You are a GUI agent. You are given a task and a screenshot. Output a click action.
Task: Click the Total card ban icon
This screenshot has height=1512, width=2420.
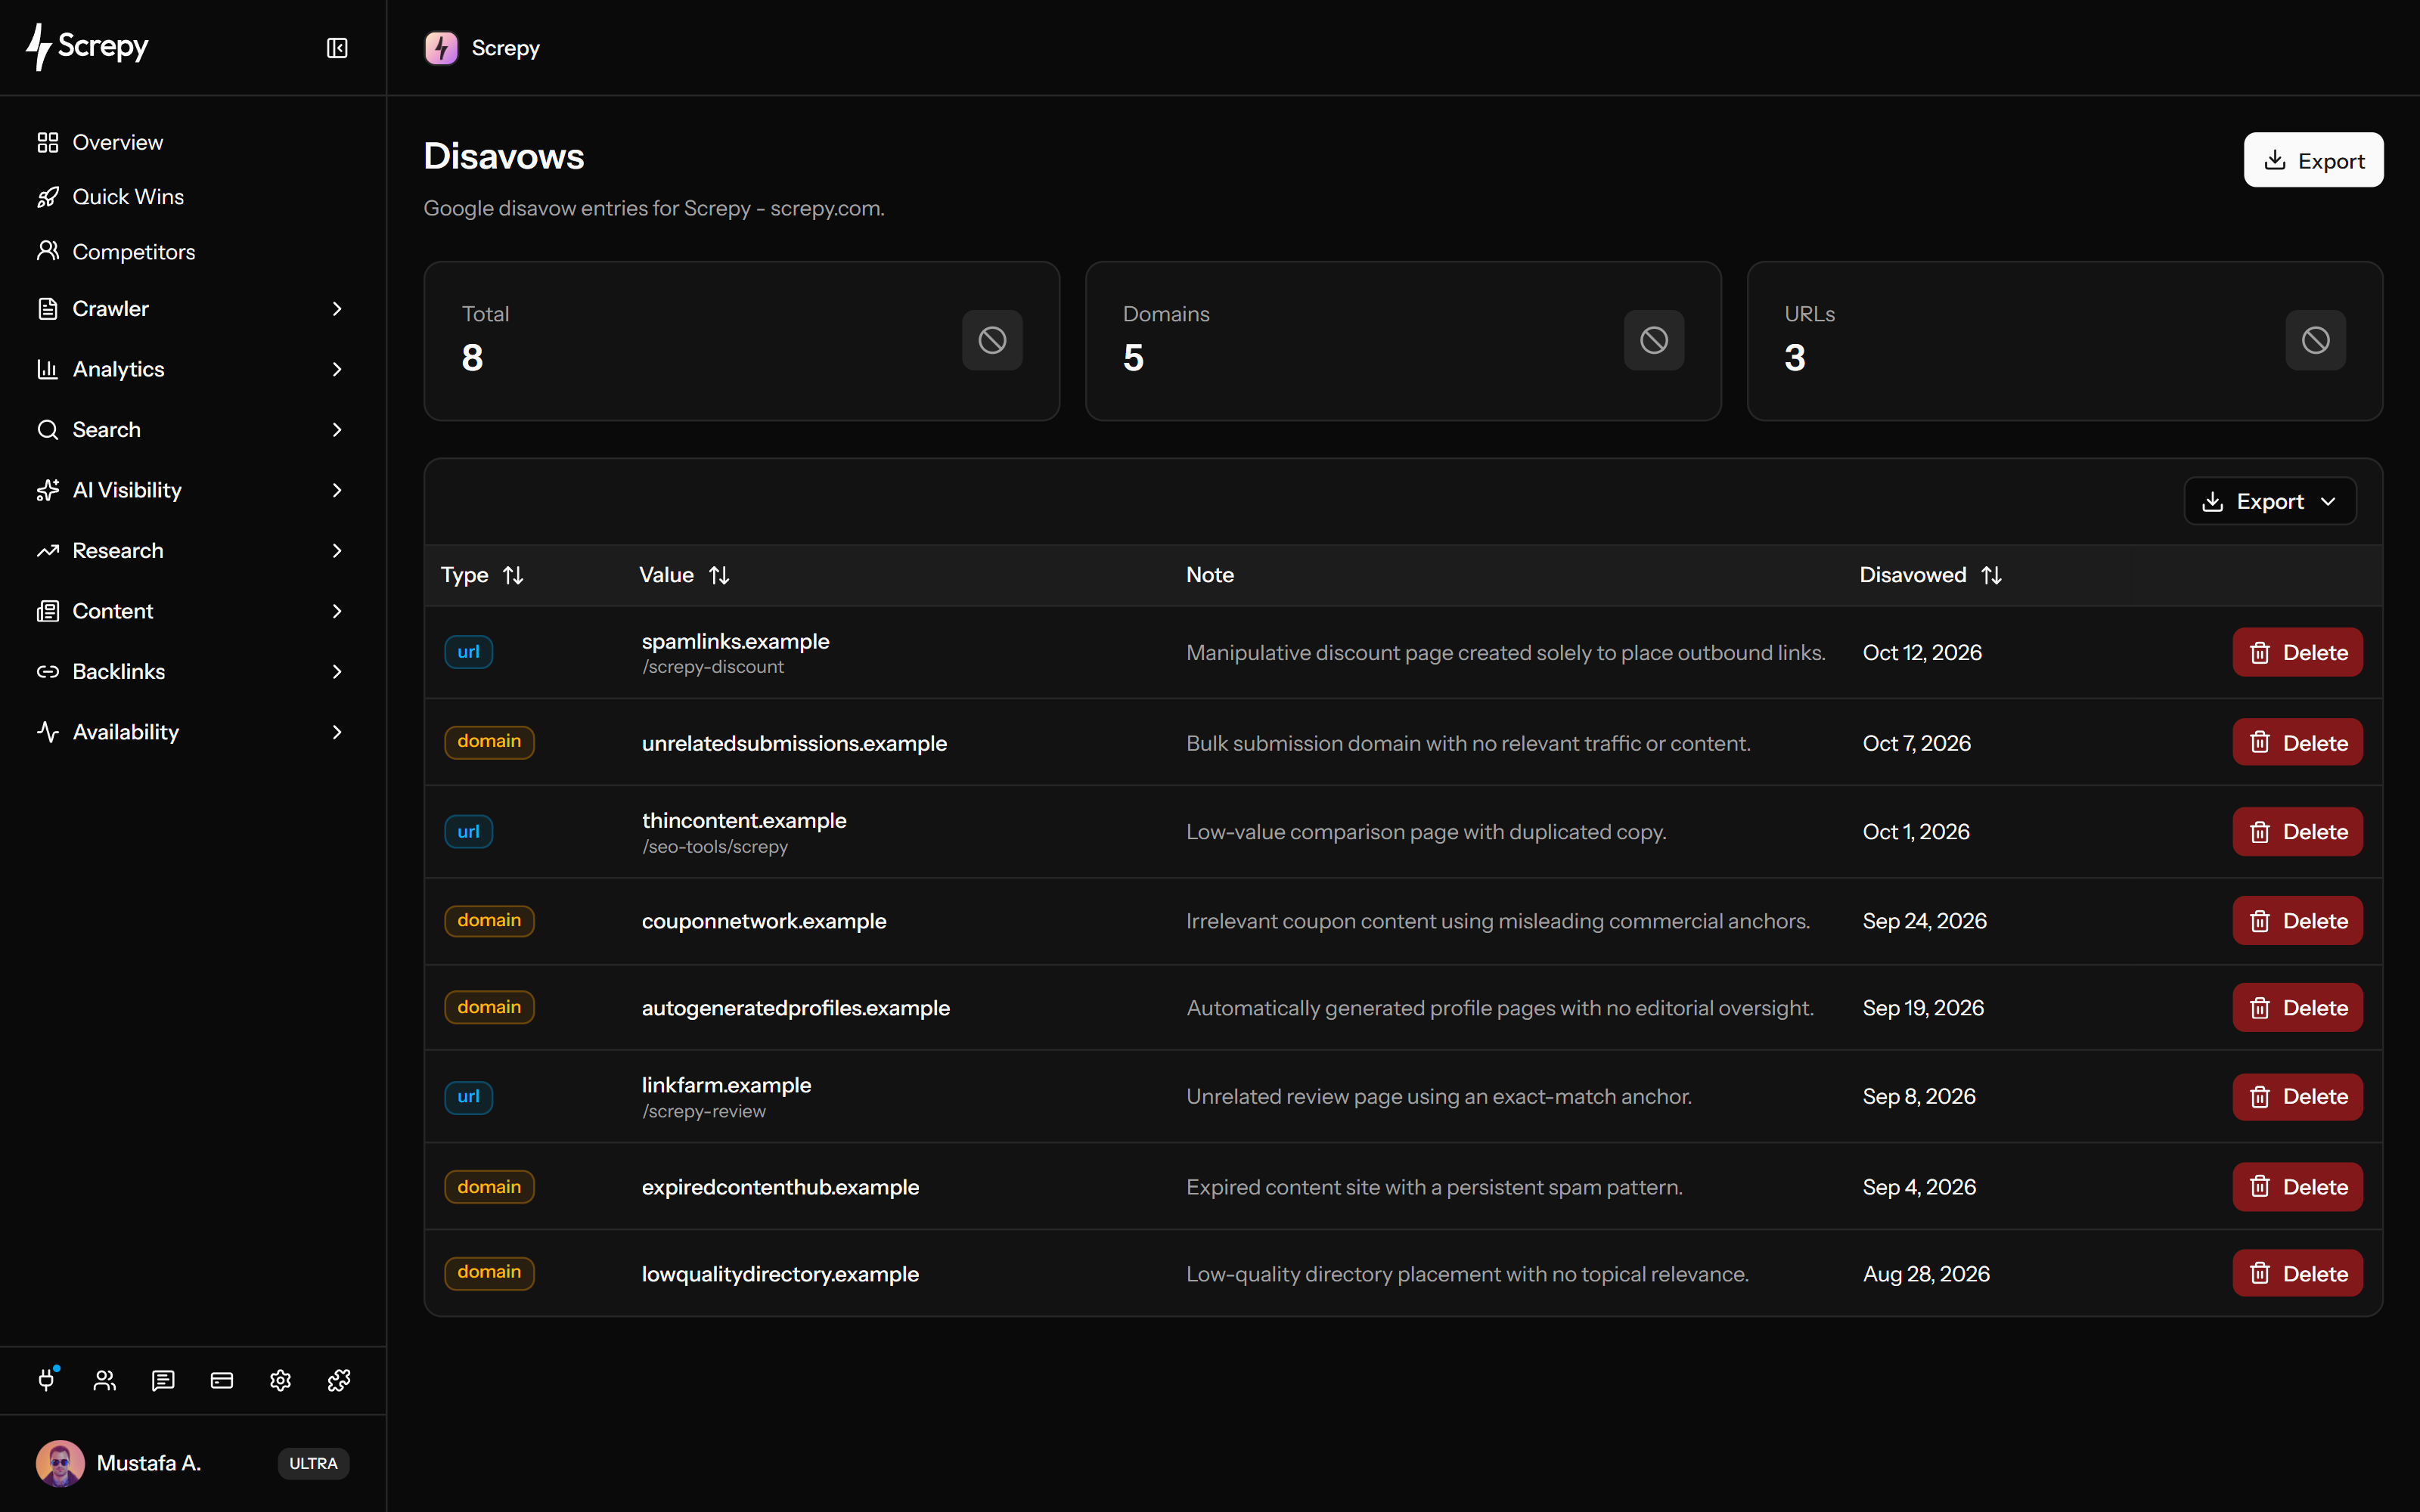992,340
